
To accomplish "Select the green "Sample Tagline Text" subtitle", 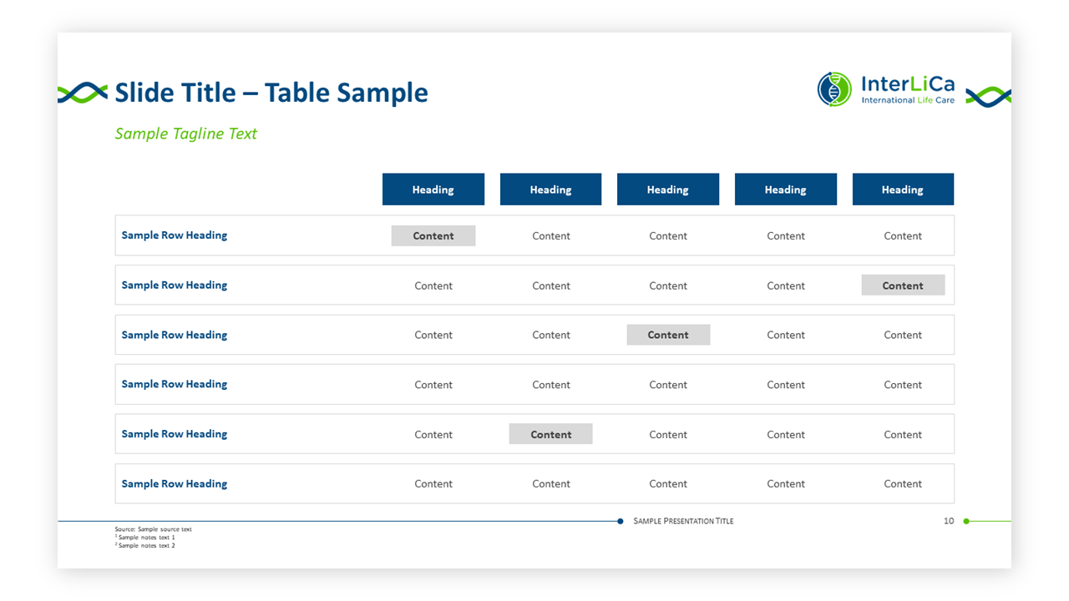I will (185, 134).
